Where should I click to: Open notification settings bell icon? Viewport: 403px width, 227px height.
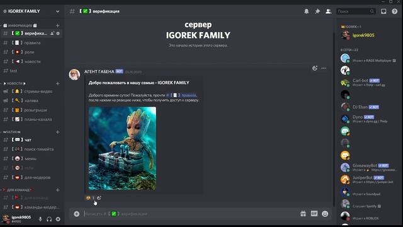(307, 11)
